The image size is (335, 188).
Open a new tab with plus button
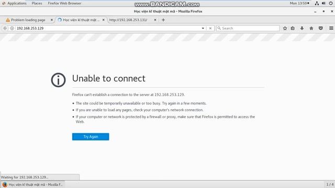pyautogui.click(x=163, y=20)
